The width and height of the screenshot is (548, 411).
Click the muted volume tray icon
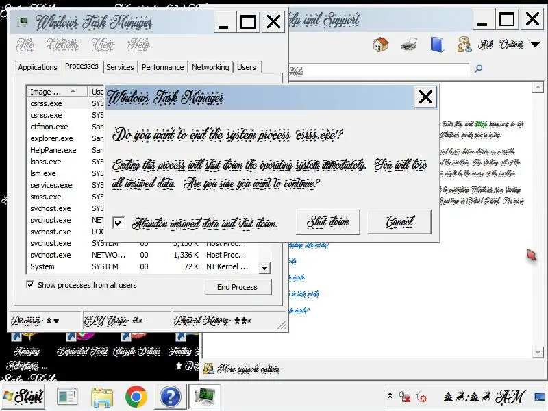pos(421,397)
